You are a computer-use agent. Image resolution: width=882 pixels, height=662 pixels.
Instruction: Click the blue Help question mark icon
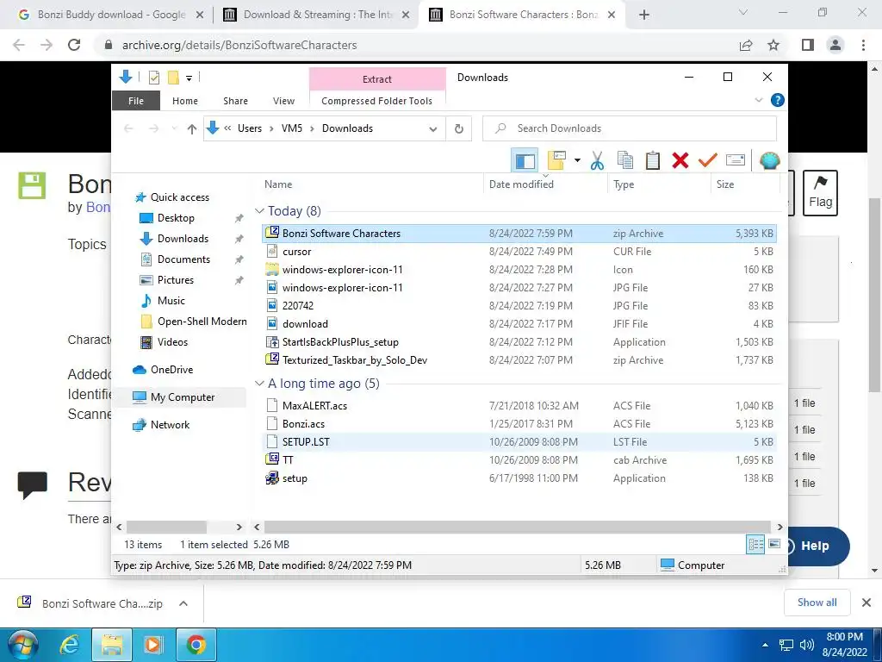pyautogui.click(x=778, y=100)
